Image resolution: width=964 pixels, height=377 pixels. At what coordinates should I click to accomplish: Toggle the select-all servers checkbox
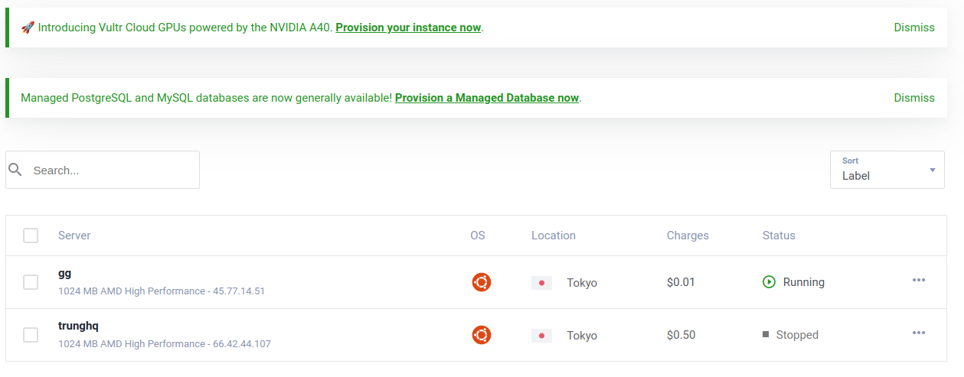click(x=31, y=236)
